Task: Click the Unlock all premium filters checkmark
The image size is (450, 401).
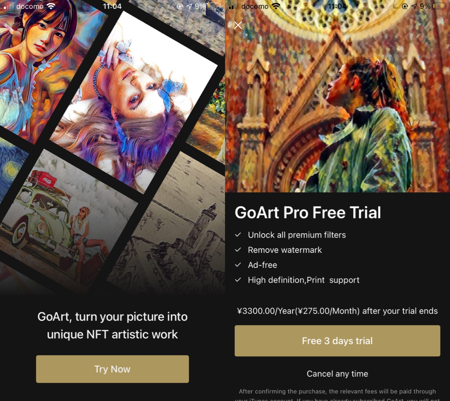Action: point(238,235)
